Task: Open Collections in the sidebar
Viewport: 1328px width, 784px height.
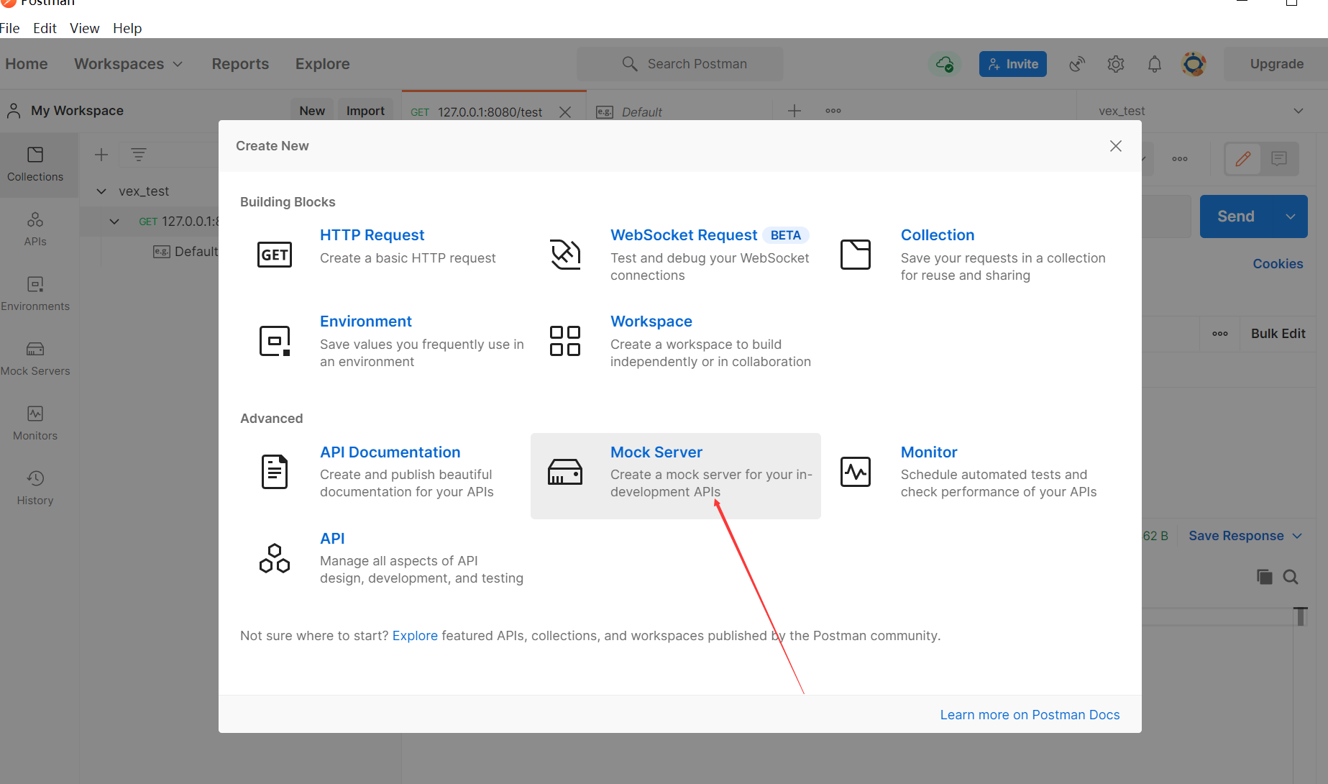Action: [35, 165]
